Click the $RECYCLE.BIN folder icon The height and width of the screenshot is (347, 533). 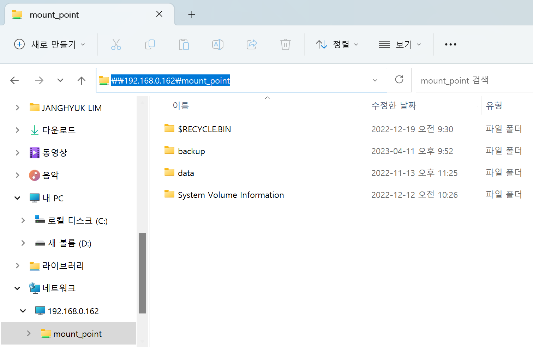click(x=169, y=128)
